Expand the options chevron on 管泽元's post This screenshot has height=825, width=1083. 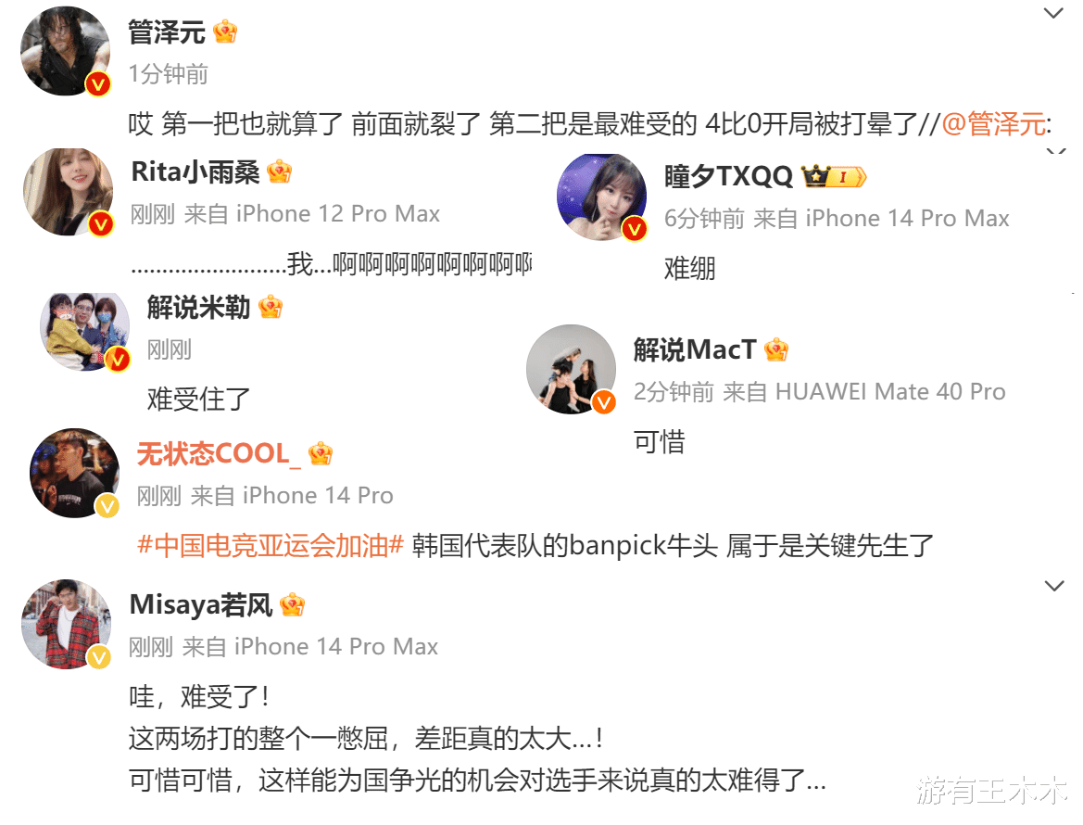coord(1053,12)
